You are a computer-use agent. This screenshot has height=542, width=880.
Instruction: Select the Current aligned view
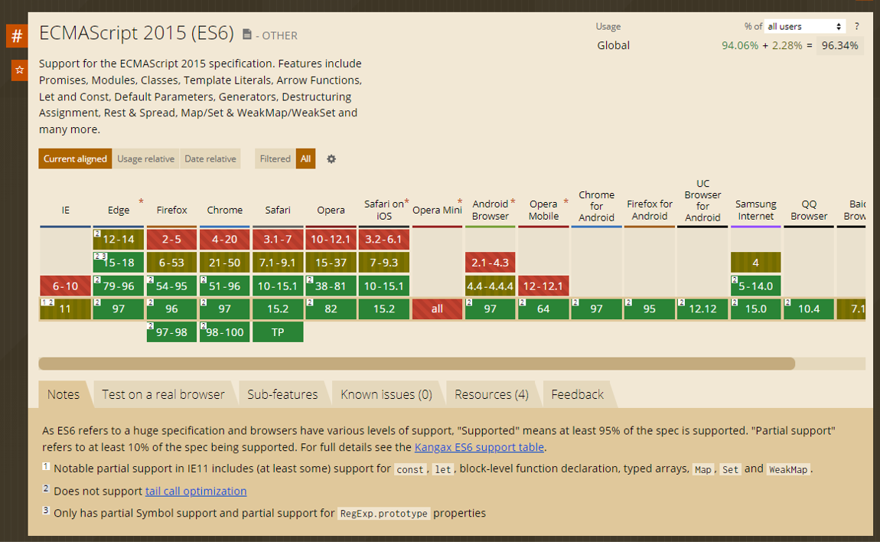pos(75,159)
